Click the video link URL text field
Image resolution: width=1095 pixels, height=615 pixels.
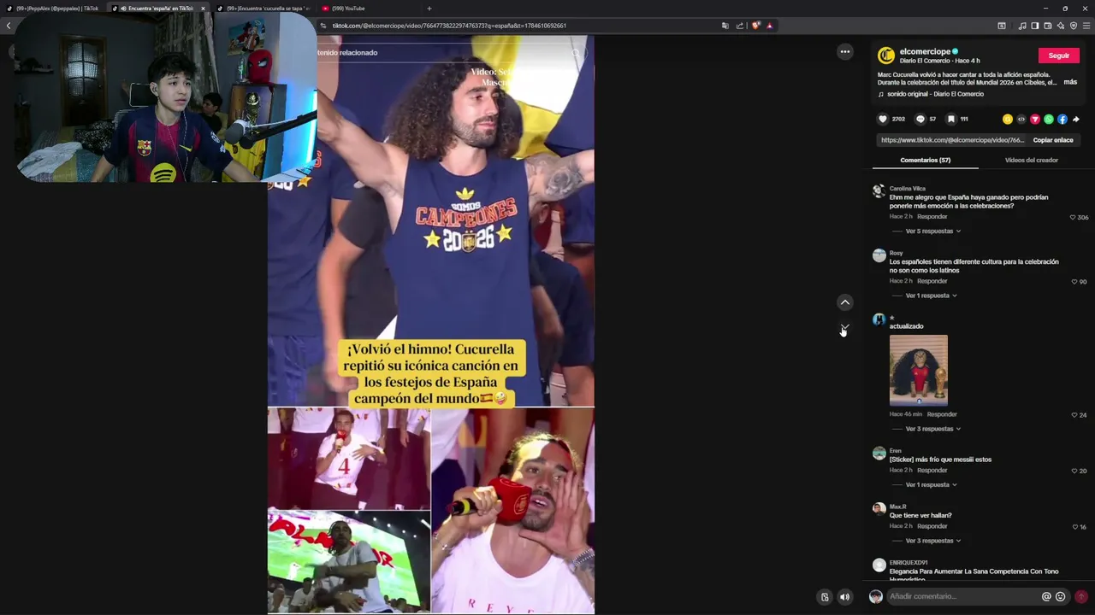coord(951,140)
